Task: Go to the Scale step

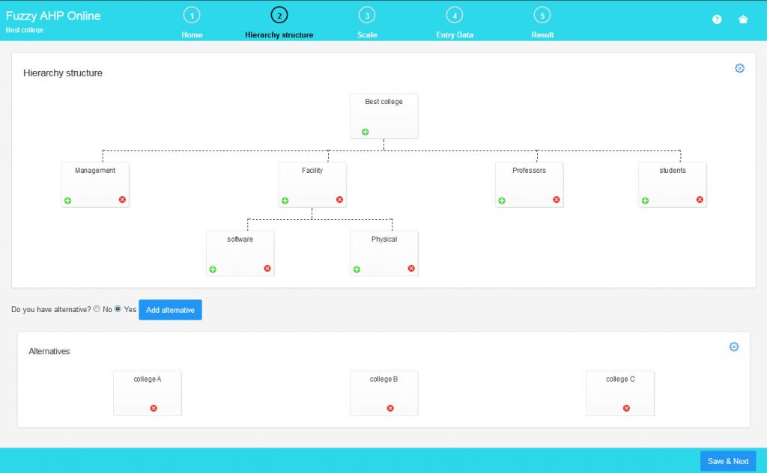Action: click(366, 22)
